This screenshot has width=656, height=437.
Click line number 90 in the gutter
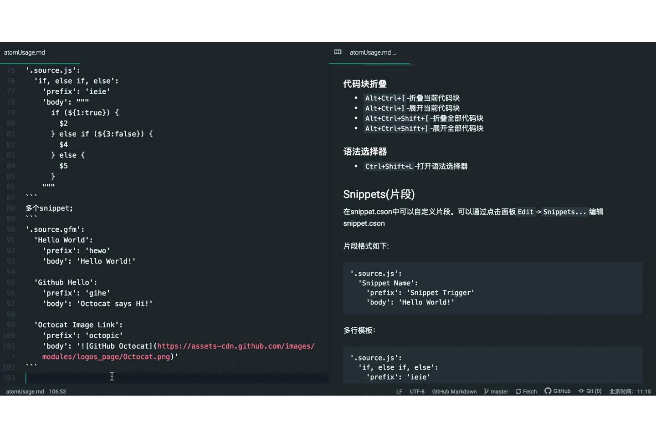click(11, 229)
